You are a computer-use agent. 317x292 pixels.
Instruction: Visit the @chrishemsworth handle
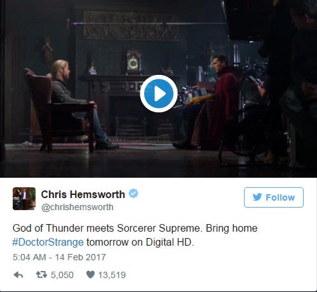click(x=78, y=207)
